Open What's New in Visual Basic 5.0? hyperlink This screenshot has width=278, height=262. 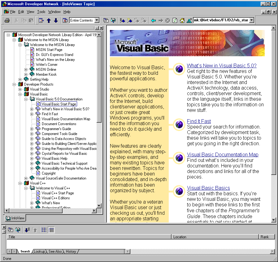[222, 65]
